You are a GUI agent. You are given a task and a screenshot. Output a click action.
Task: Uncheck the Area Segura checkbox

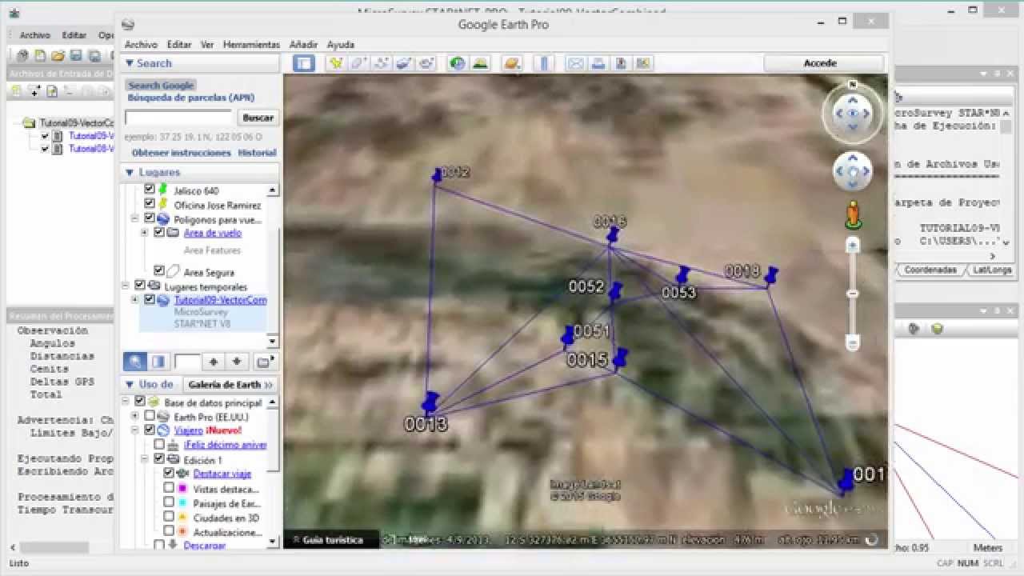158,271
